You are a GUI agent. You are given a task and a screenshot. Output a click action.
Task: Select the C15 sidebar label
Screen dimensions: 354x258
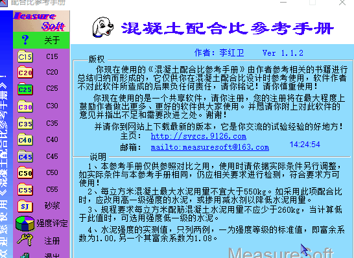coord(52,56)
